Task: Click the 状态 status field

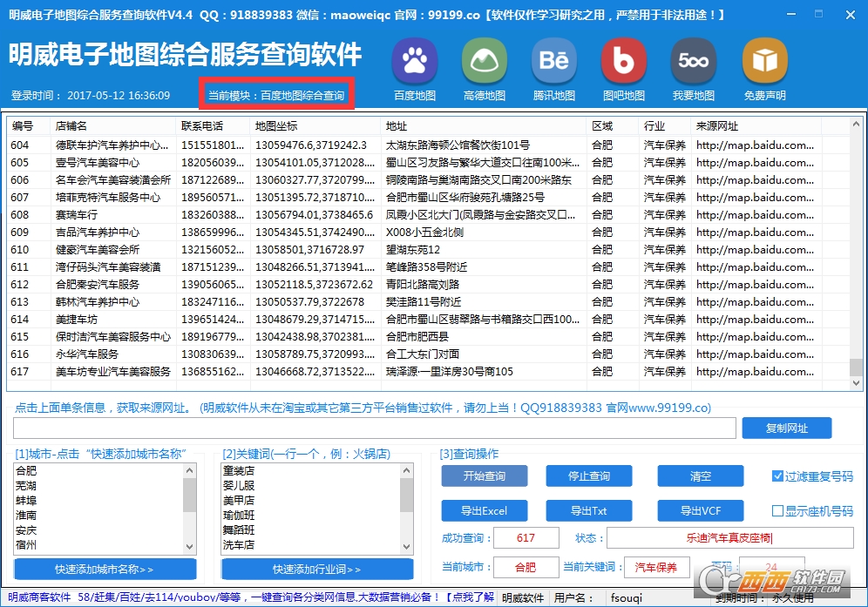Action: 730,538
